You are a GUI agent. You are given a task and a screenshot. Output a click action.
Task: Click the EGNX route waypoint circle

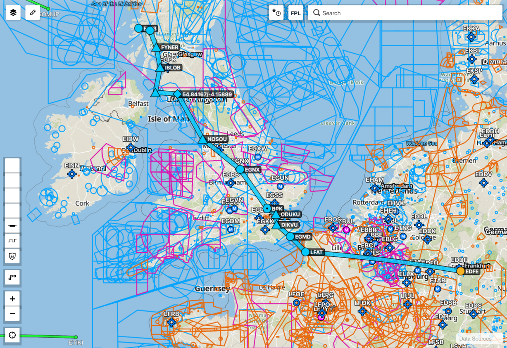[240, 169]
